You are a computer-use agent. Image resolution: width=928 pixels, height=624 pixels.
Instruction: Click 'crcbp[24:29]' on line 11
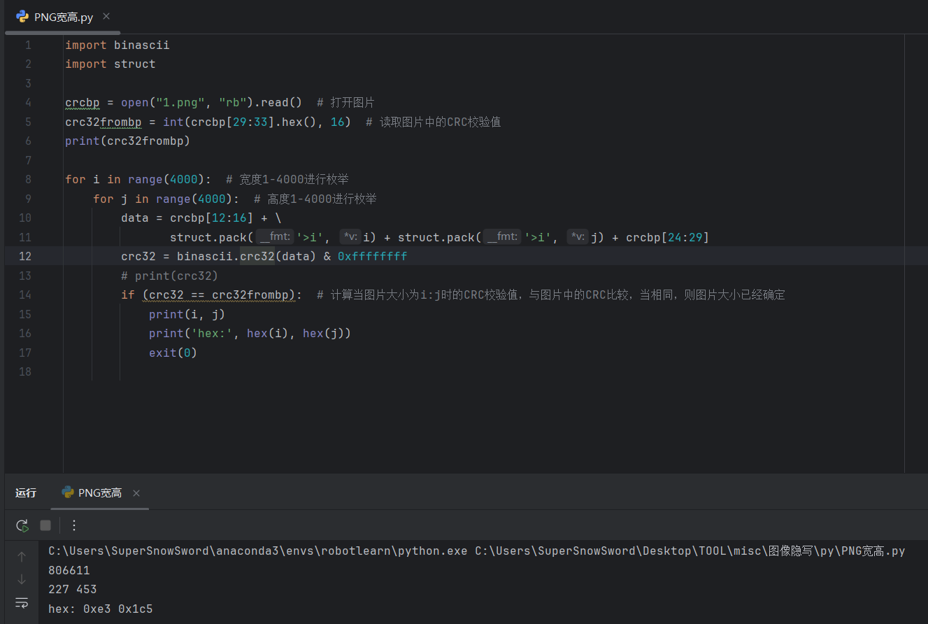pyautogui.click(x=668, y=238)
